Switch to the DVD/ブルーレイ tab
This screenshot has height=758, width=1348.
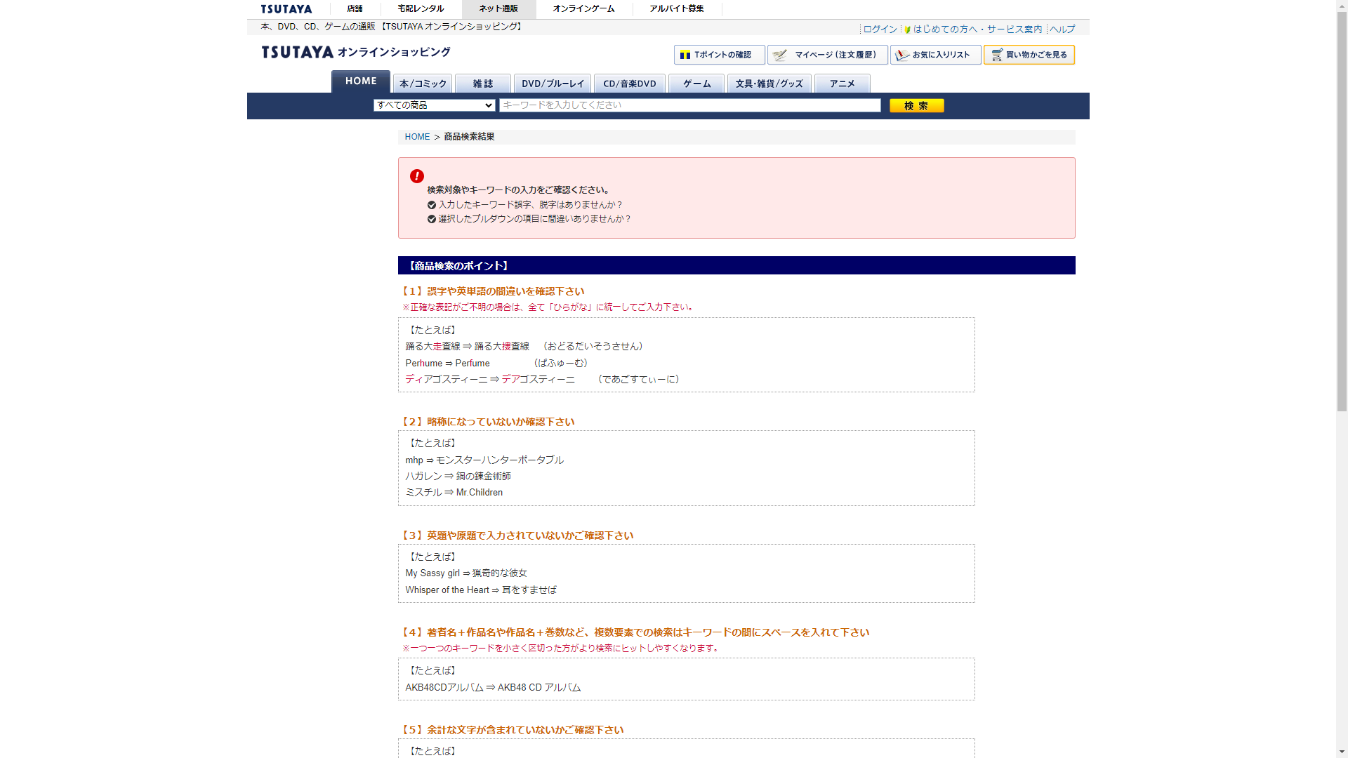click(x=553, y=84)
